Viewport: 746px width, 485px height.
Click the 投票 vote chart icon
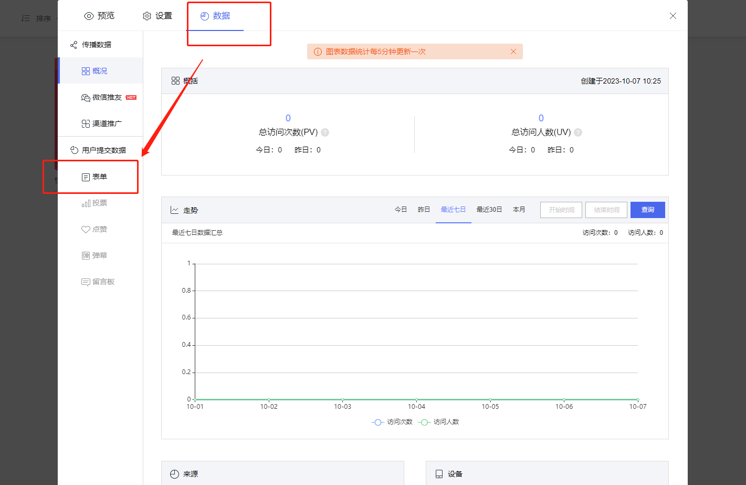[86, 203]
